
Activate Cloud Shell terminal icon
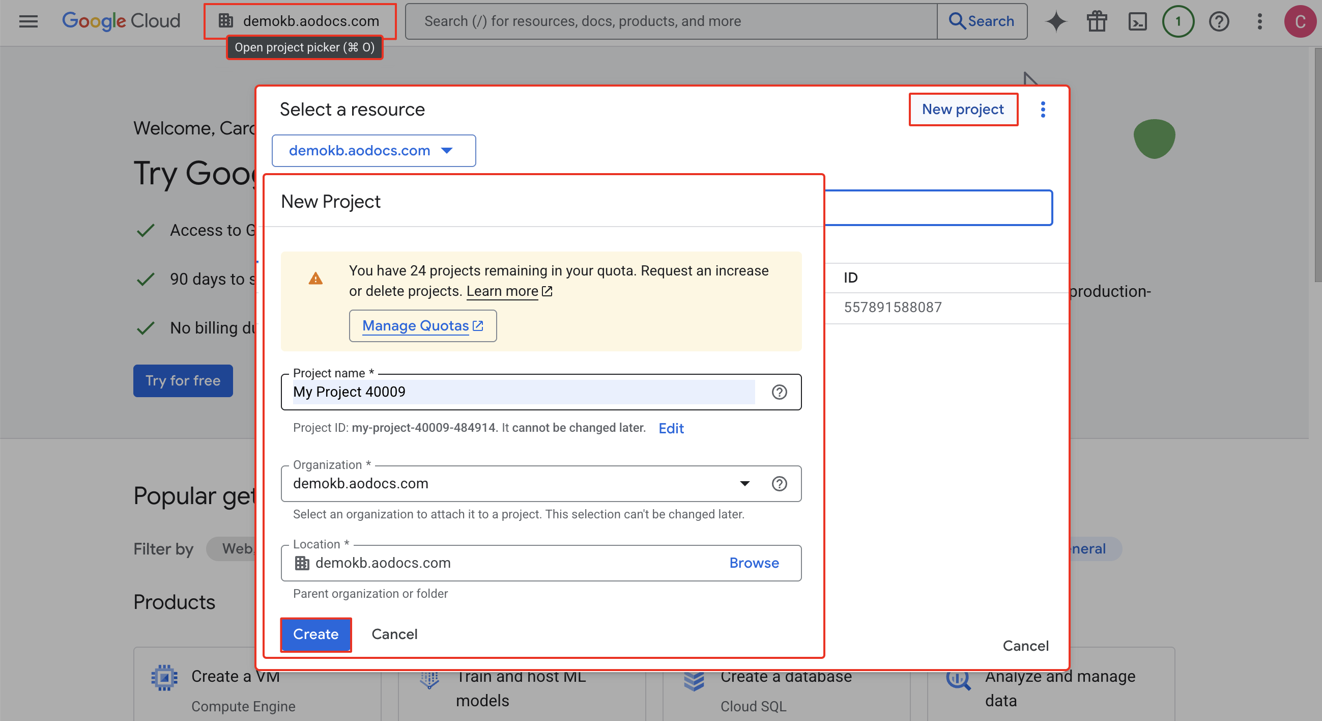click(1137, 21)
